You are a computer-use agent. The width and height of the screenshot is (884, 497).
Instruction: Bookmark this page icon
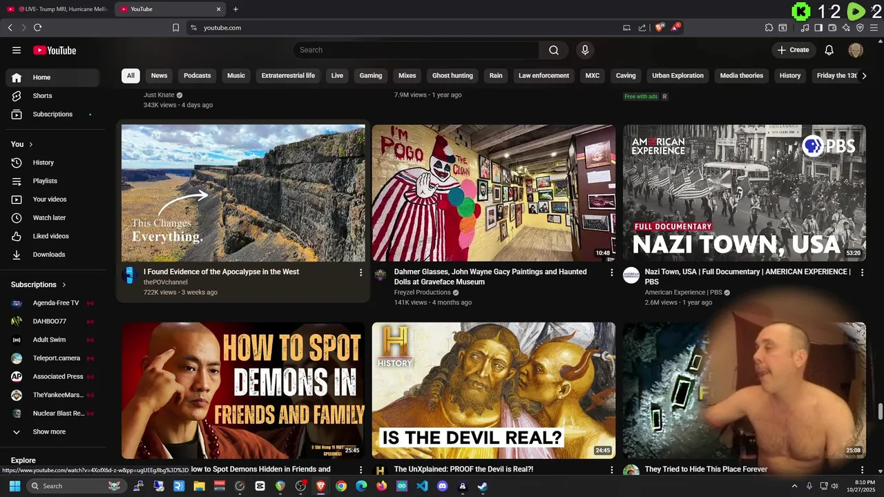click(175, 28)
